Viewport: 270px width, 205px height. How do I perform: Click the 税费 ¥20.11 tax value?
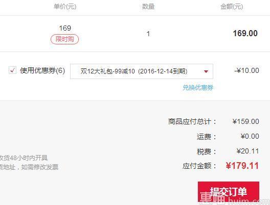[x=247, y=151]
